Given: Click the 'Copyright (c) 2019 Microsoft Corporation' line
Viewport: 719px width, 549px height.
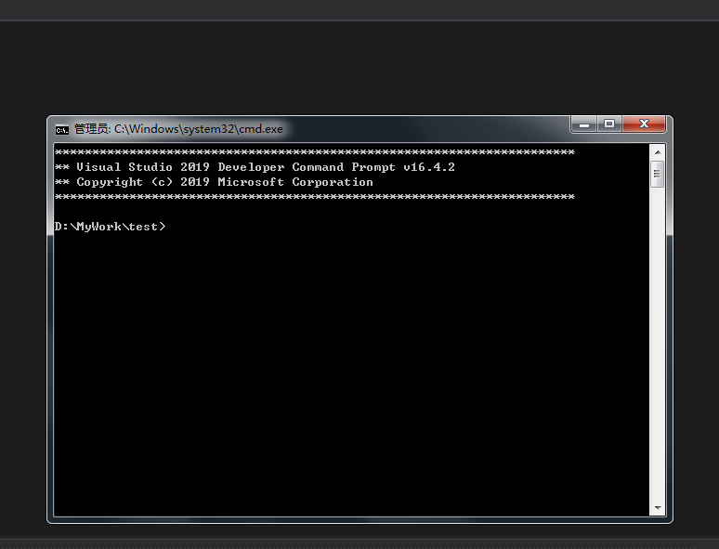Looking at the screenshot, I should point(214,183).
